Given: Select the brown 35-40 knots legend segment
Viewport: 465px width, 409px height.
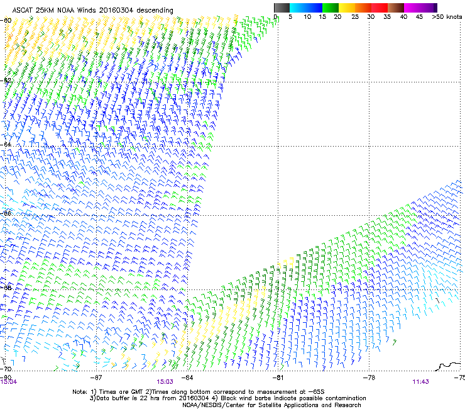Looking at the screenshot, I should (x=396, y=8).
